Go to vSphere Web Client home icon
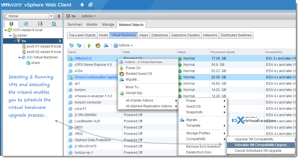Viewport: 300px width, 160px height. click(82, 5)
